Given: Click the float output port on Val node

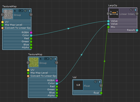Looking at the screenshot, I should [x=101, y=93].
